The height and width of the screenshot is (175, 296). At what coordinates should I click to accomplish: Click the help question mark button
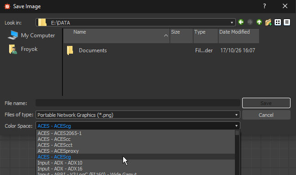click(265, 6)
